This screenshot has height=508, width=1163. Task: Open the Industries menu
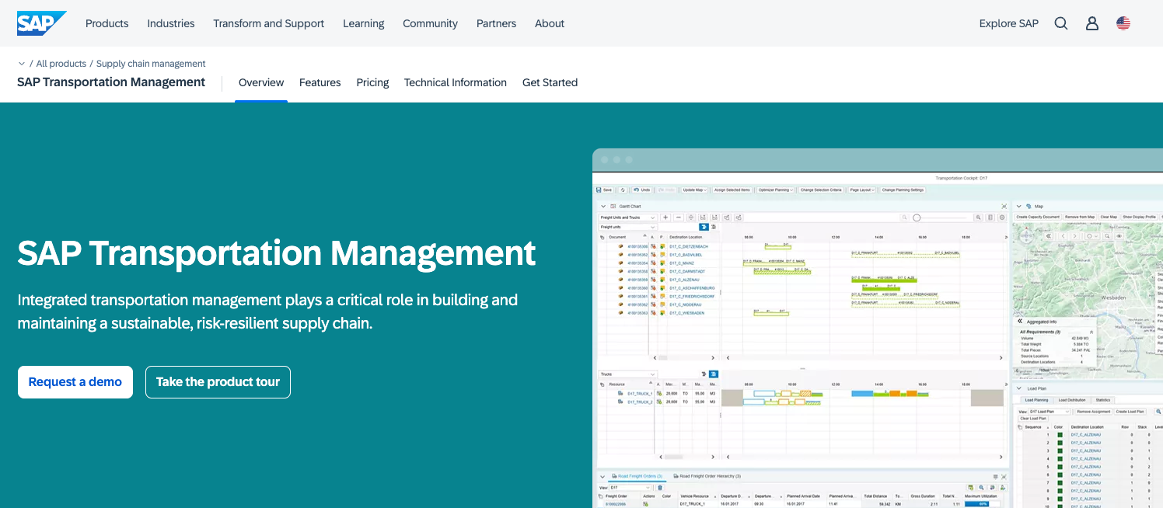click(x=171, y=23)
